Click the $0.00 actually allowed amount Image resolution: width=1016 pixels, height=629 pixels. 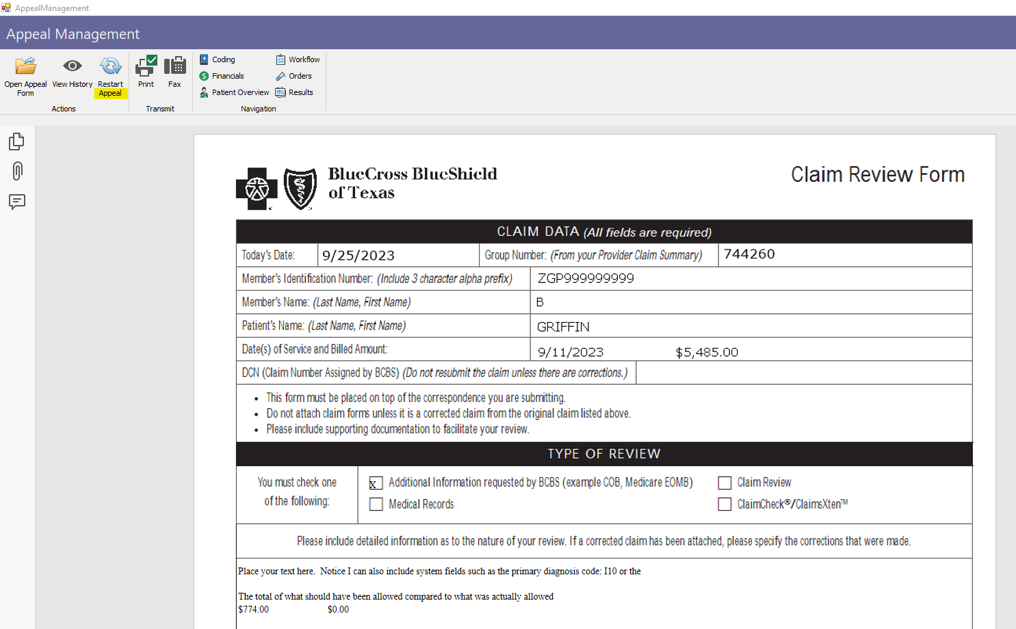click(338, 609)
